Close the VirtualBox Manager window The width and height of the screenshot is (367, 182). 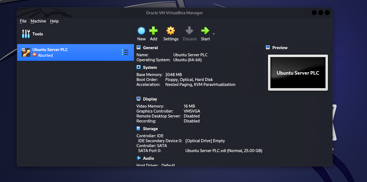pos(327,13)
